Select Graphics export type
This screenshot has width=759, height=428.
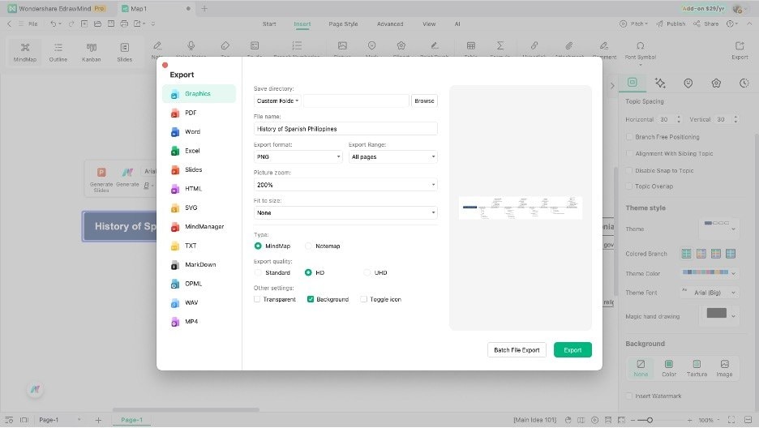point(199,94)
